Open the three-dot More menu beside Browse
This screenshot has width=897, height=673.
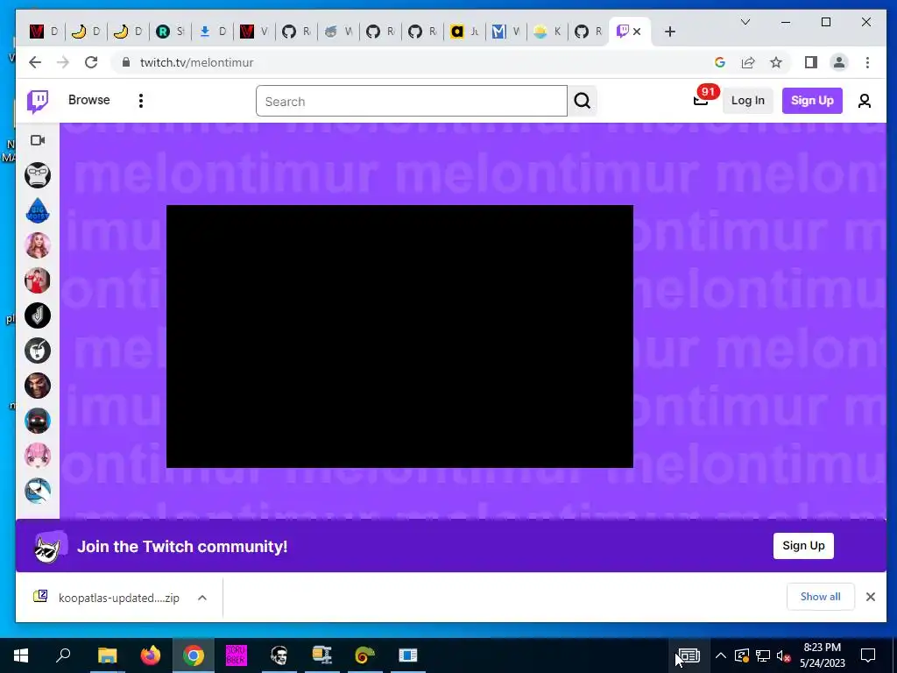141,101
